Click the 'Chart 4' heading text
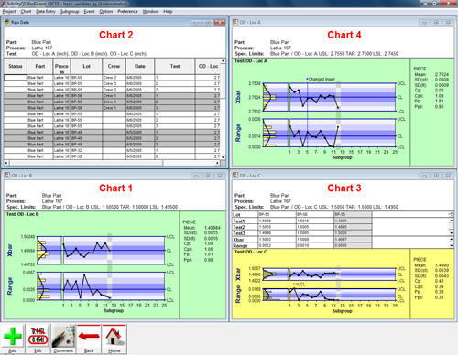Image resolution: width=458 pixels, height=355 pixels. coord(344,35)
